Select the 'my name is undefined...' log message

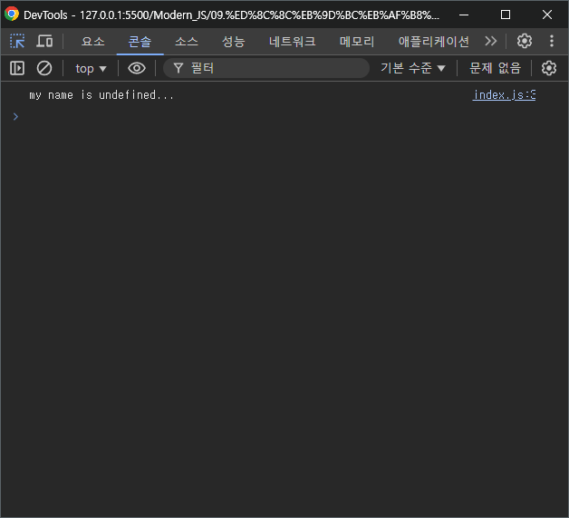[101, 95]
